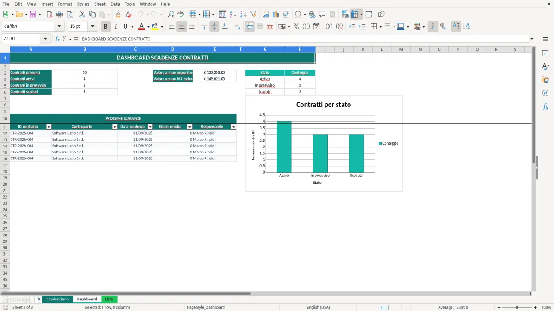Open sidebar Gallery panel
The image size is (554, 311).
point(545,80)
